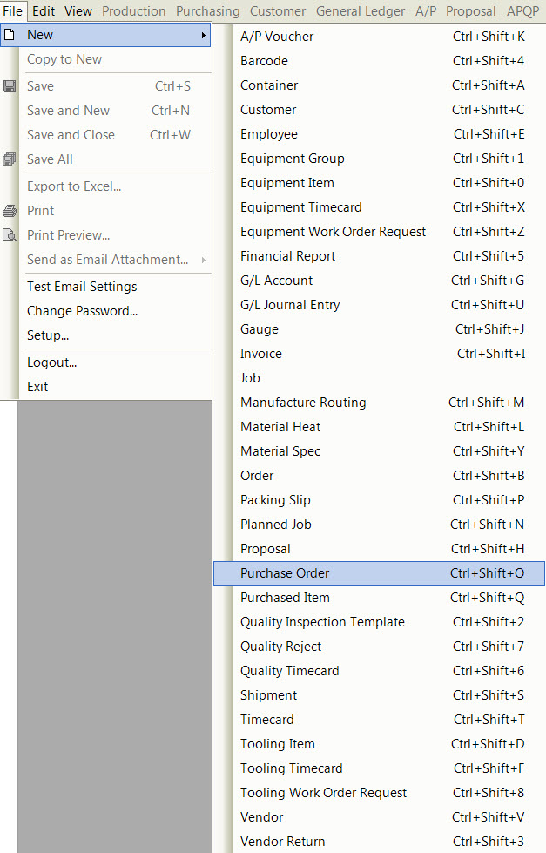Screen dimensions: 546x853
Task: Create a new Quality Inspection Template
Action: click(322, 622)
